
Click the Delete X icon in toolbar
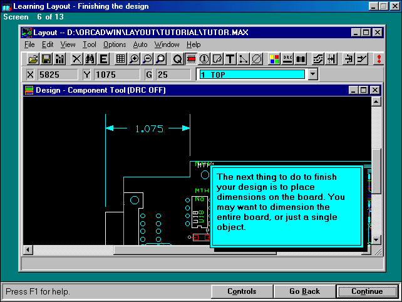tap(76, 59)
